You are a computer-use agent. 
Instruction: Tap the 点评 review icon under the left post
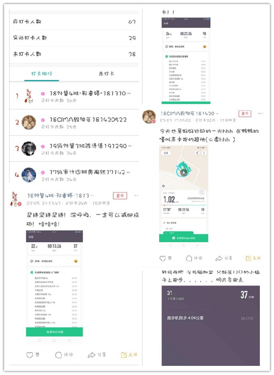(124, 354)
